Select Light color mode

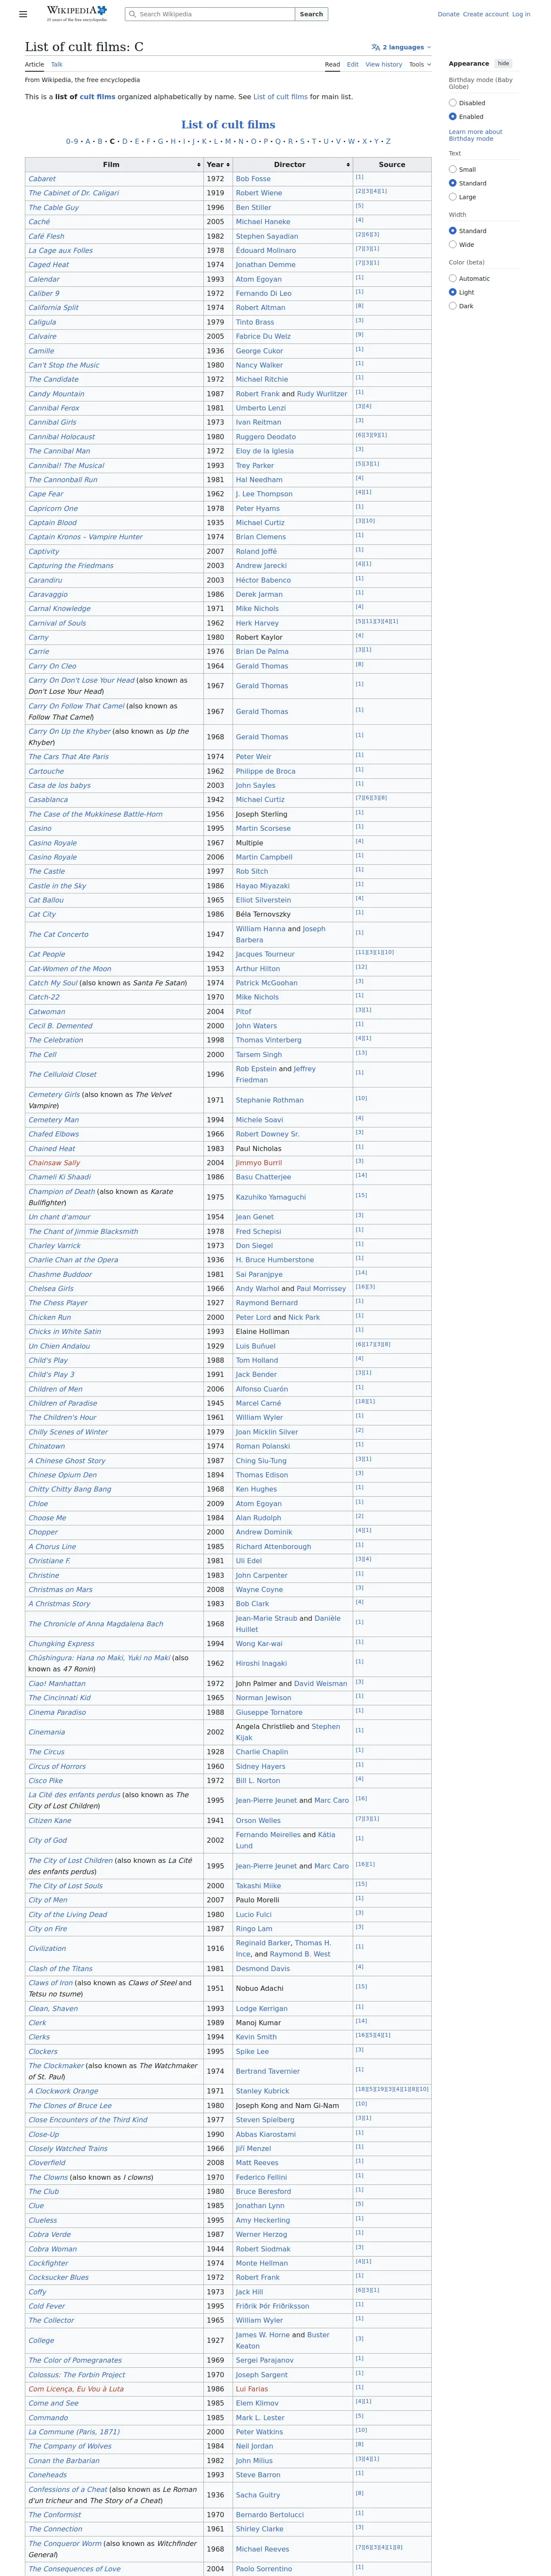click(x=453, y=292)
